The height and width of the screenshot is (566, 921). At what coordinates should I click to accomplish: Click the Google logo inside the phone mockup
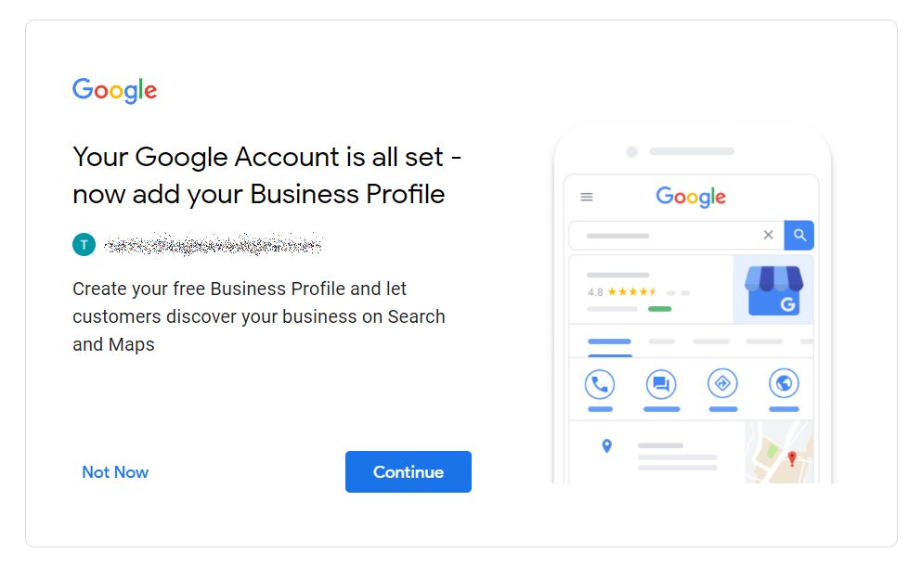[689, 196]
